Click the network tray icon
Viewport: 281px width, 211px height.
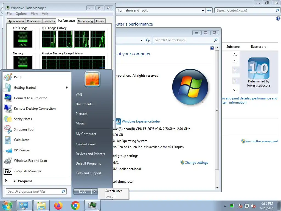coord(247,206)
